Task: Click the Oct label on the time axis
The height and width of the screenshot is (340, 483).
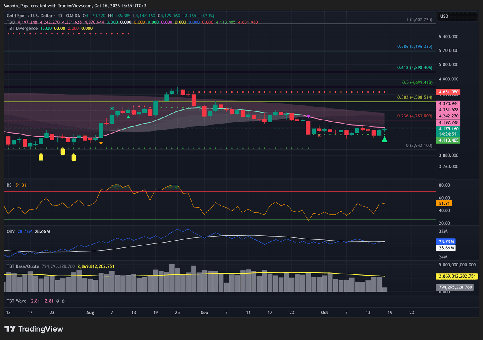Action: point(325,312)
